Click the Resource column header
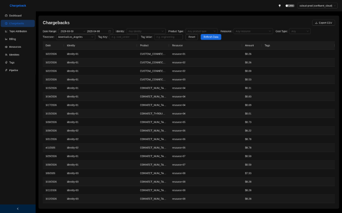The width and height of the screenshot is (342, 213). pyautogui.click(x=206, y=46)
